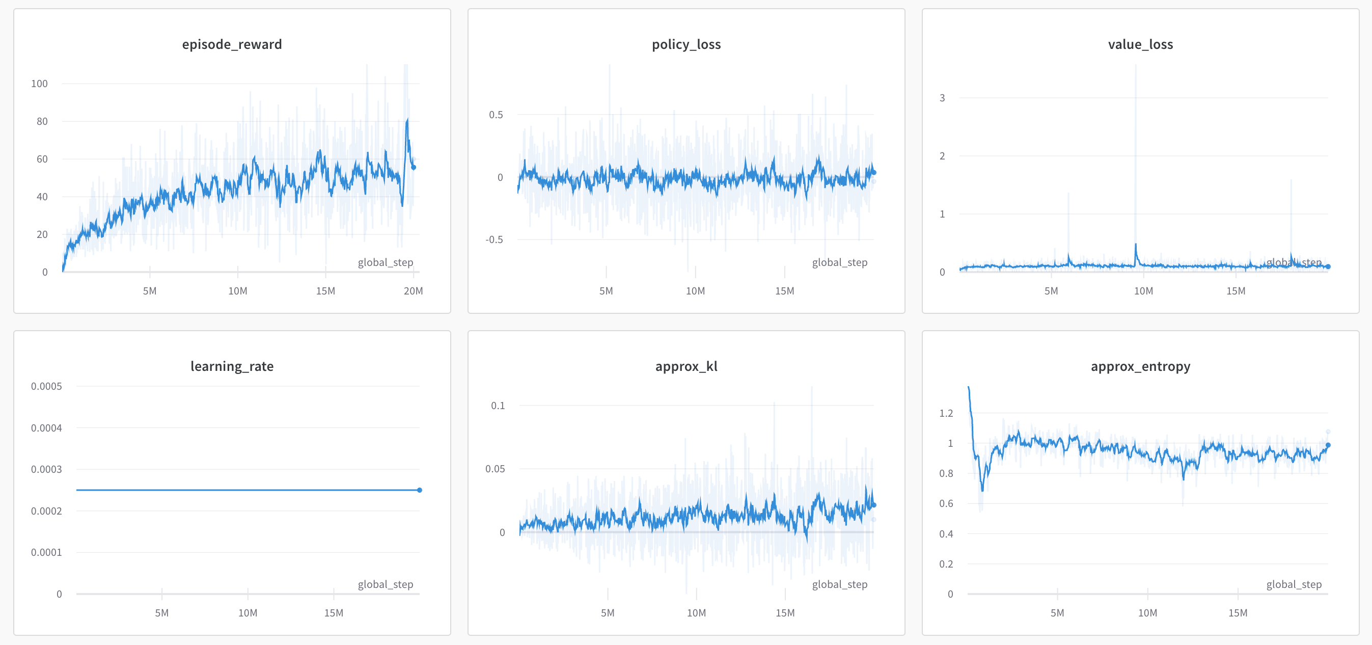Screen dimensions: 1372x645
Task: Click global_step label in approx_kl chart
Action: click(839, 584)
